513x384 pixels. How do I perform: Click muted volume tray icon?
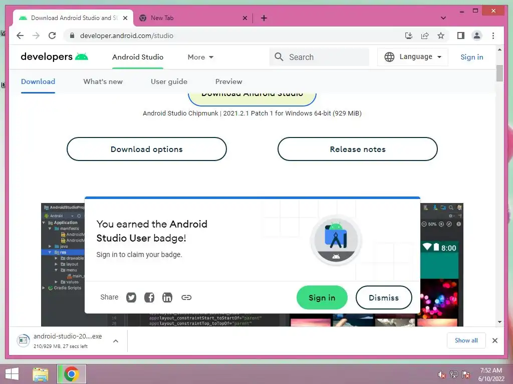[441, 374]
